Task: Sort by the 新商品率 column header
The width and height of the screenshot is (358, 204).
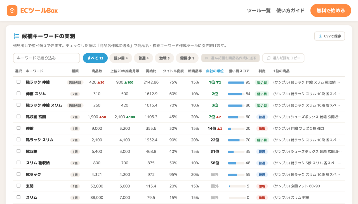Action: 195,71
